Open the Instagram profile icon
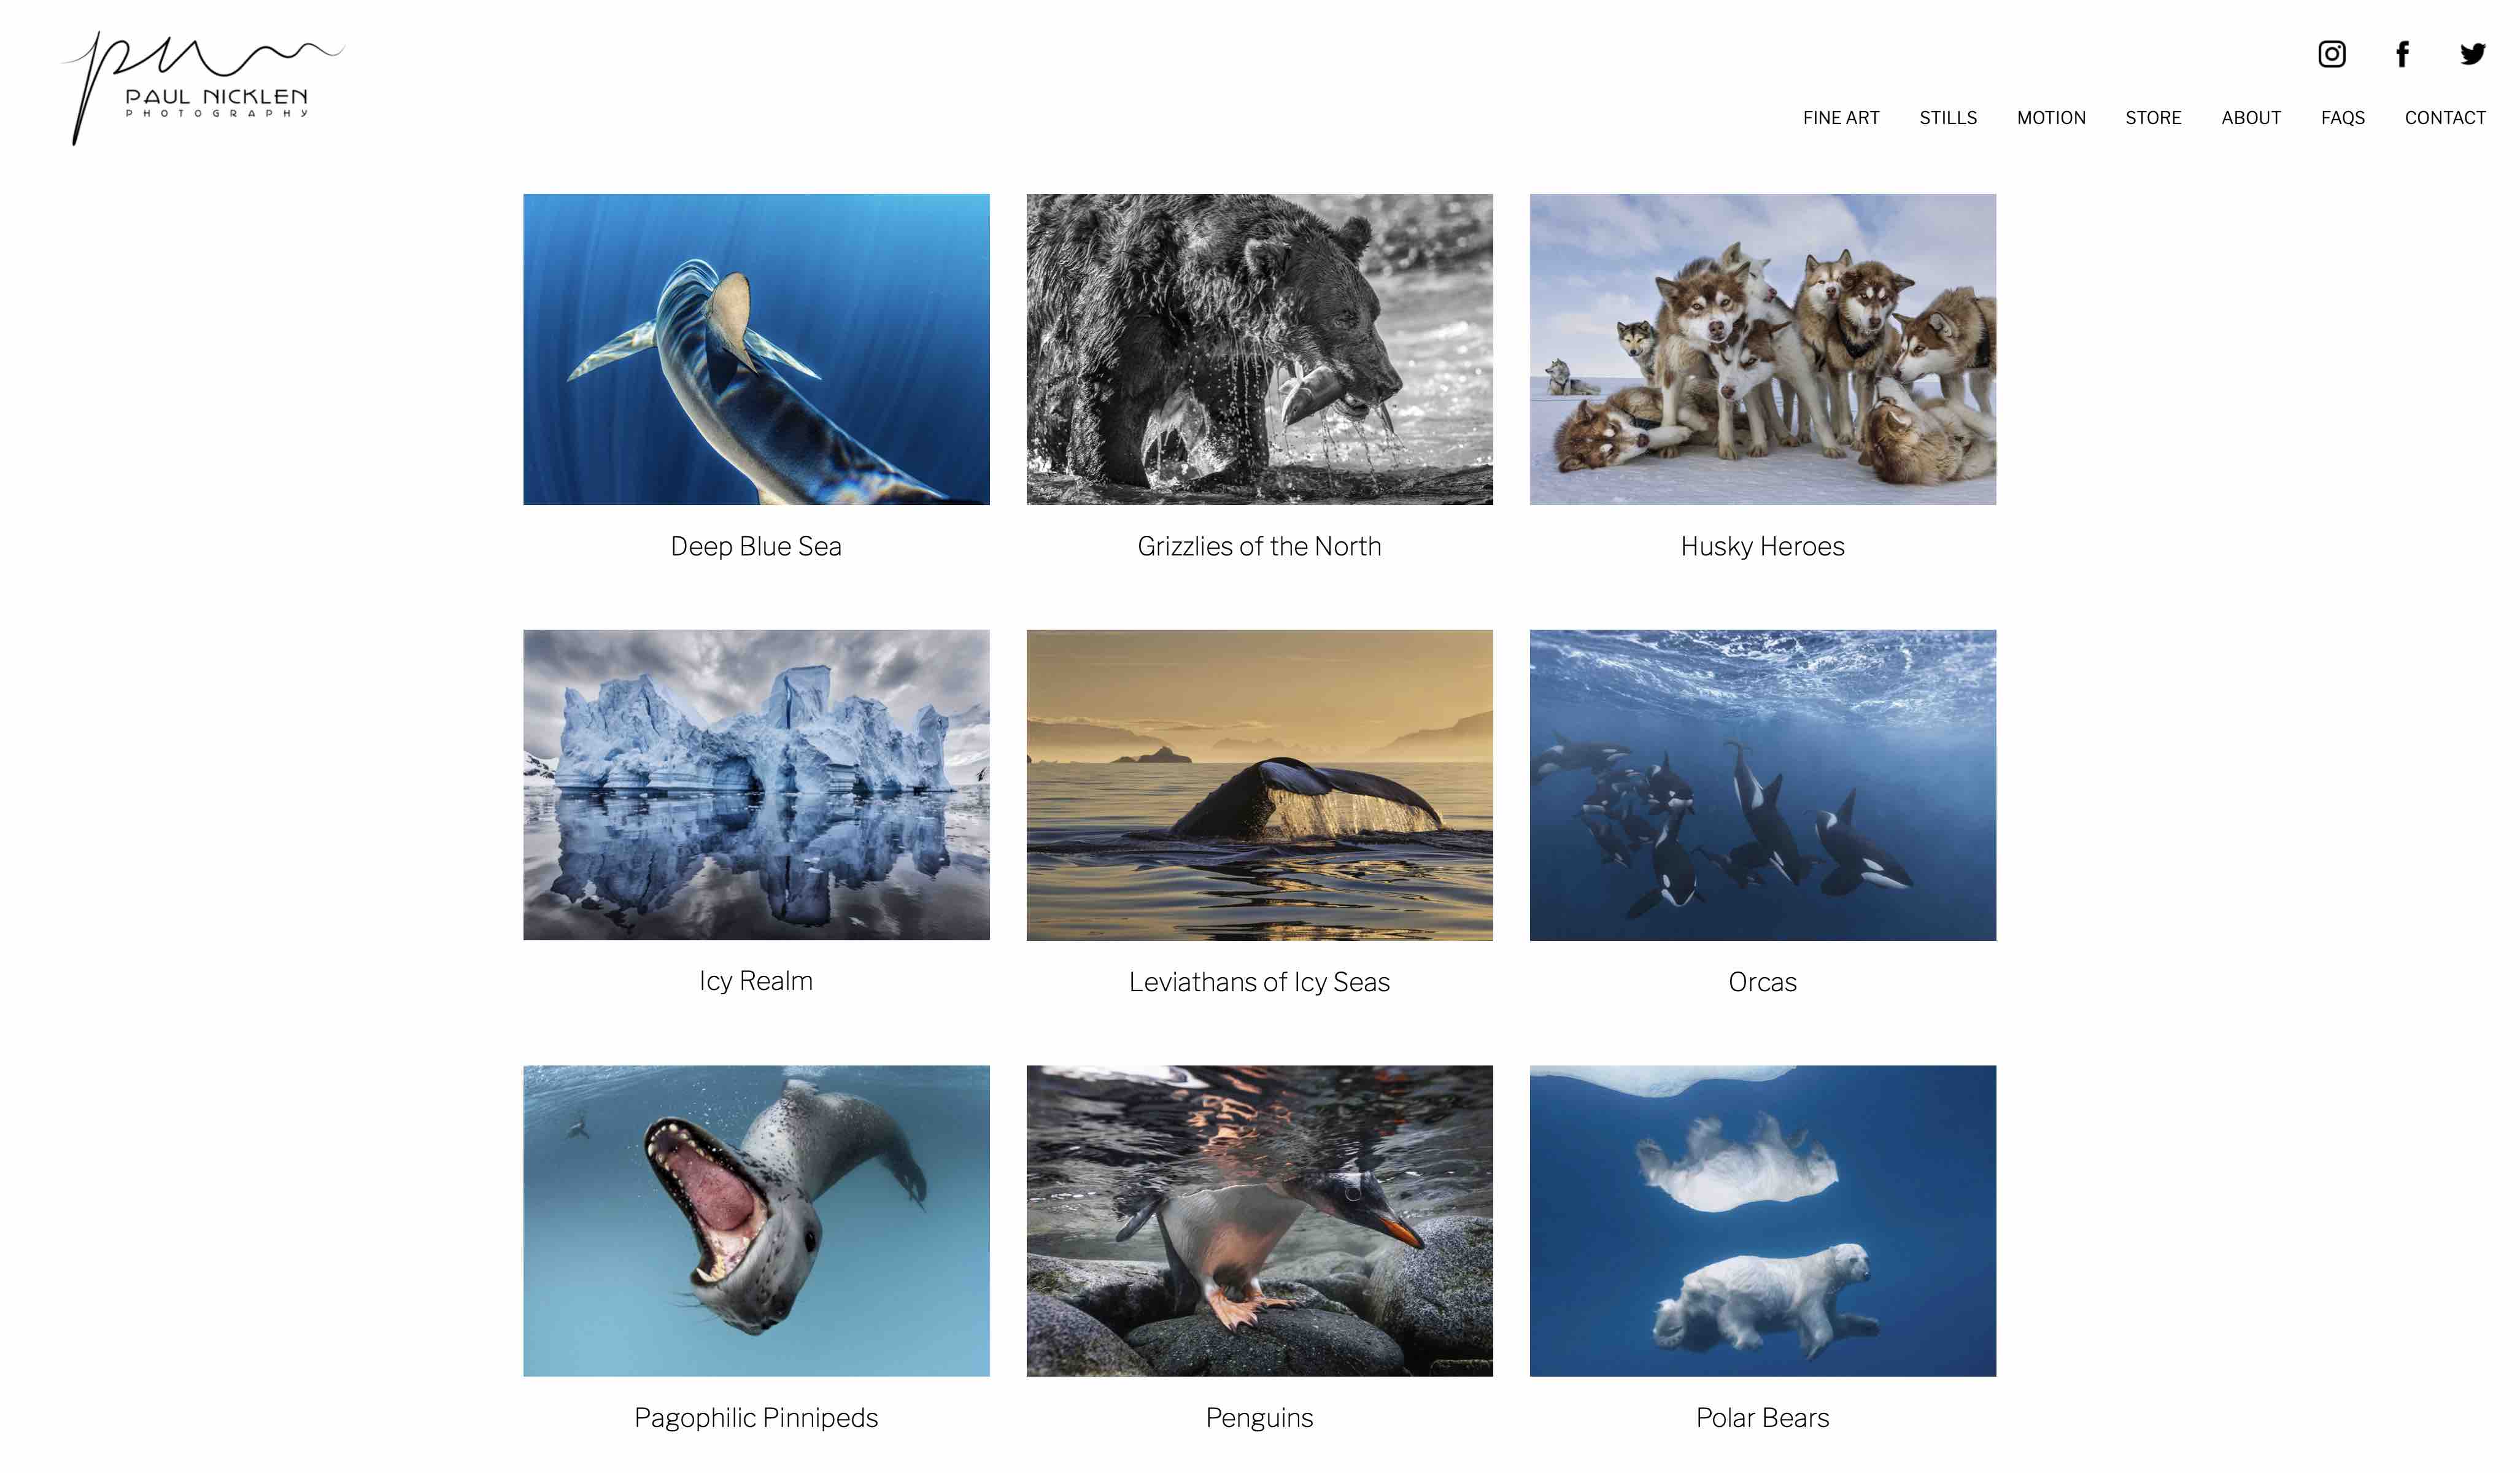 (2331, 54)
